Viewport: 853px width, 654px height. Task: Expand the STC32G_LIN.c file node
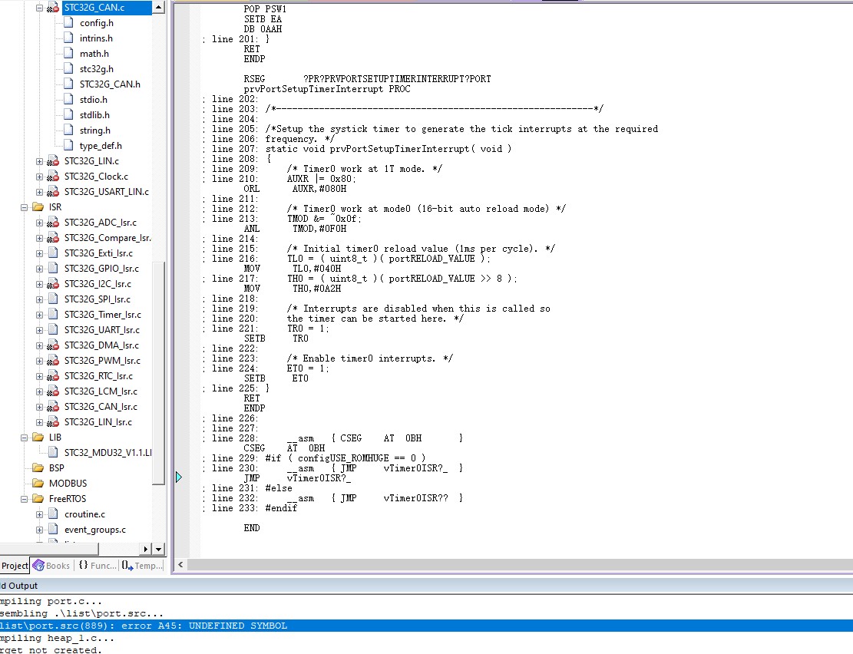pos(39,161)
